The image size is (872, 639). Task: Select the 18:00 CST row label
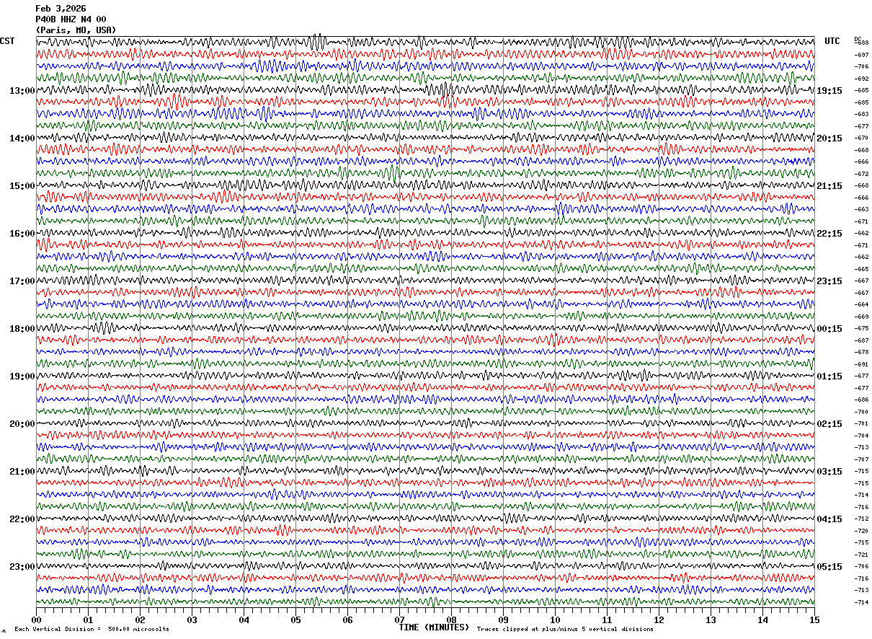coord(22,329)
